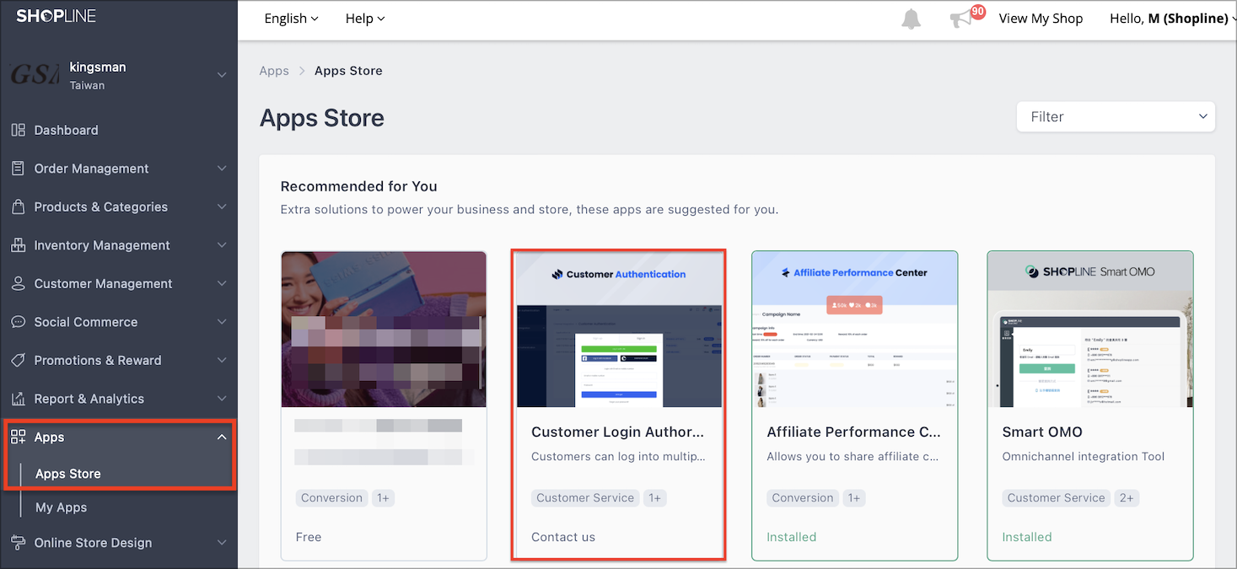Click the 2+ tag on Smart OMO card

[1127, 498]
